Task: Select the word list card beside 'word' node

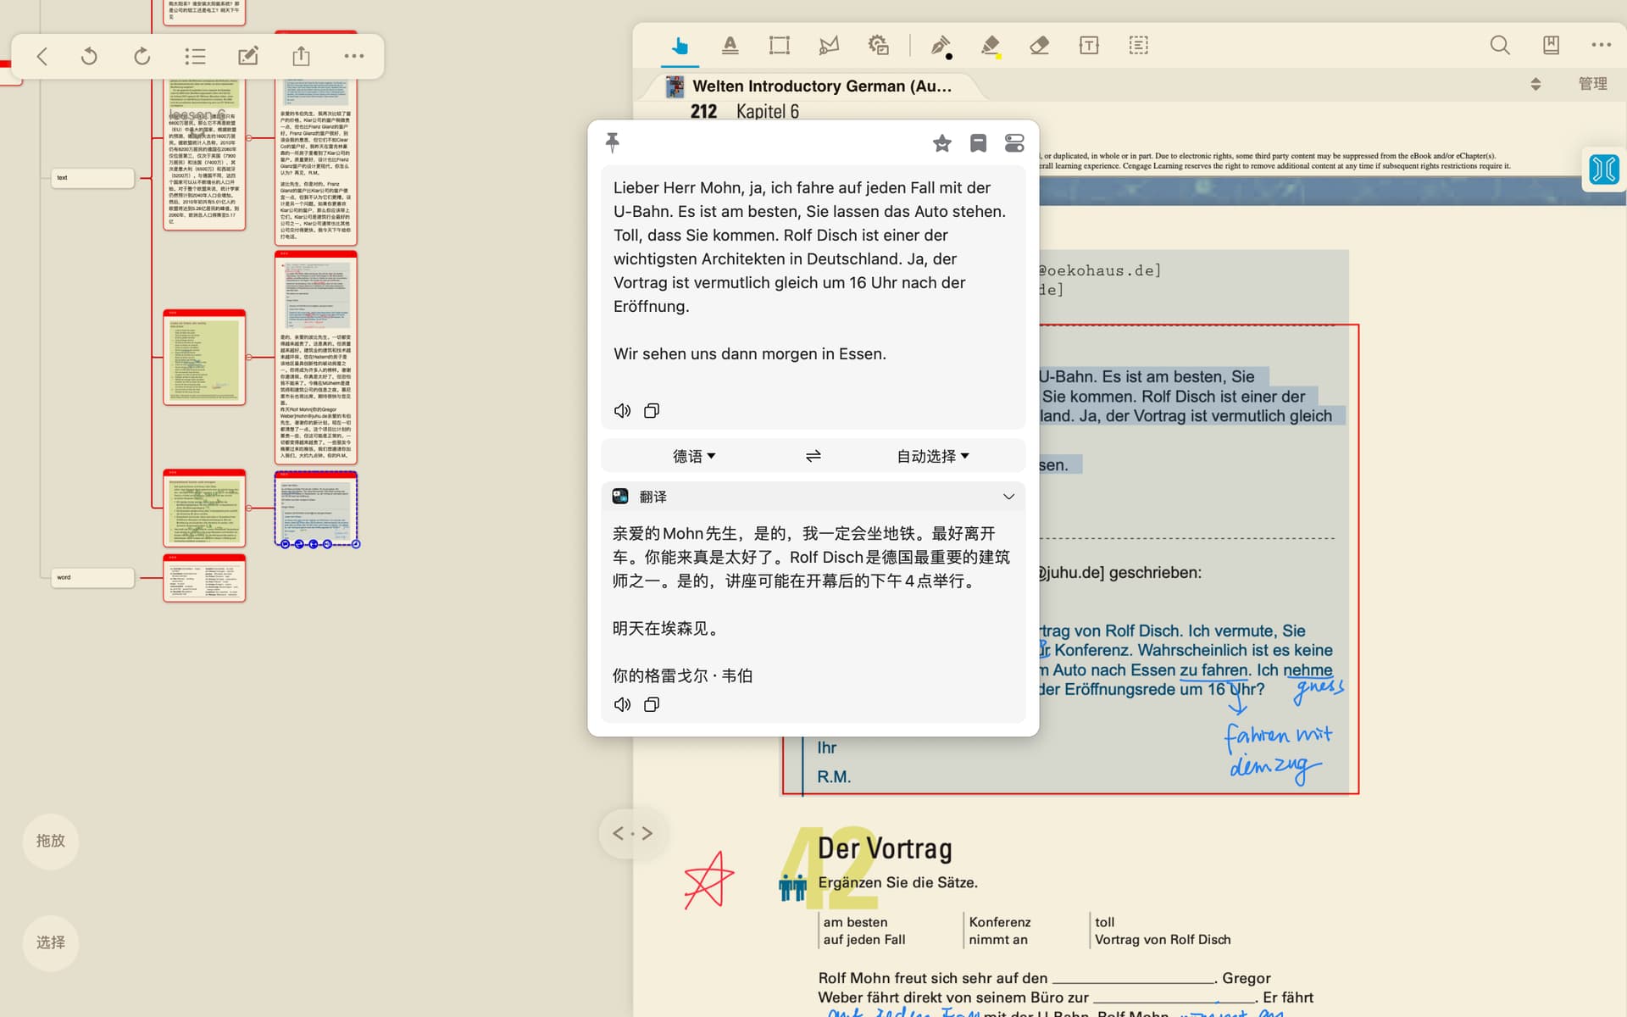Action: point(204,578)
